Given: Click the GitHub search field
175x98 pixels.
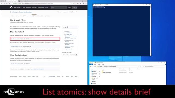Looking at the screenshot, I should coord(59,8).
